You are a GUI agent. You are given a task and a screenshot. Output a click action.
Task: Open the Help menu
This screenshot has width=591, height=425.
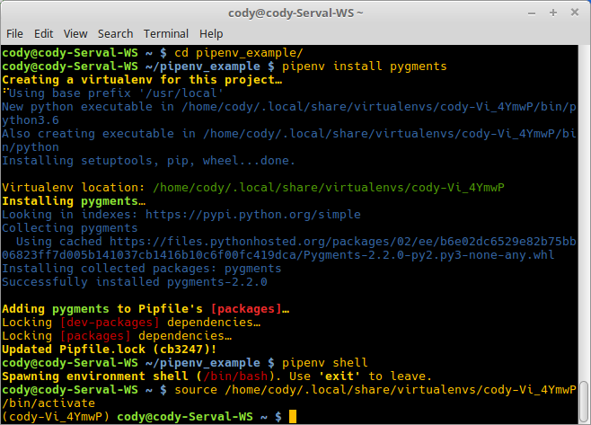click(211, 34)
